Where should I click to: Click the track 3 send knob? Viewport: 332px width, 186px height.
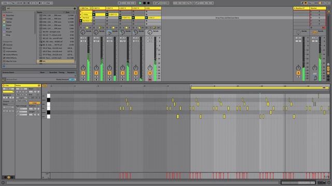109,32
